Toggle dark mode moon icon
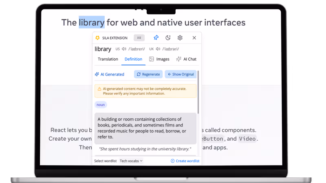 tap(168, 37)
